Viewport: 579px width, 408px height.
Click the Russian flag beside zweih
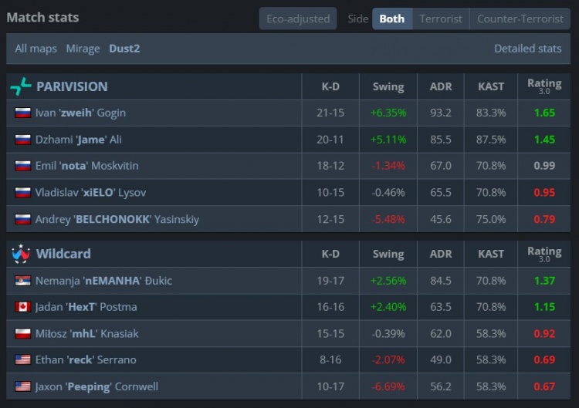(22, 113)
